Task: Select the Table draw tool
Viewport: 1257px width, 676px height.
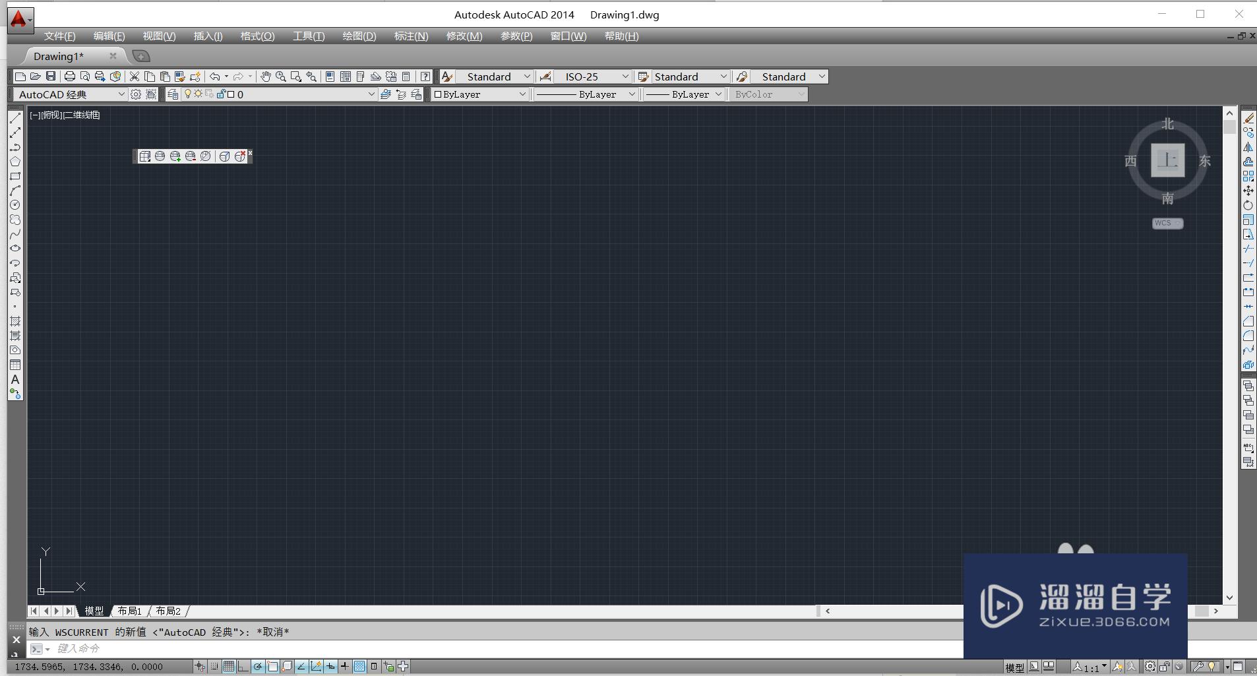Action: (x=15, y=365)
